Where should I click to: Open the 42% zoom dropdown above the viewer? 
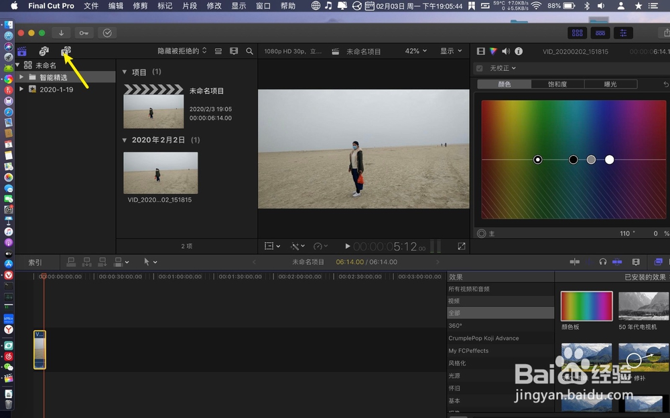click(415, 51)
